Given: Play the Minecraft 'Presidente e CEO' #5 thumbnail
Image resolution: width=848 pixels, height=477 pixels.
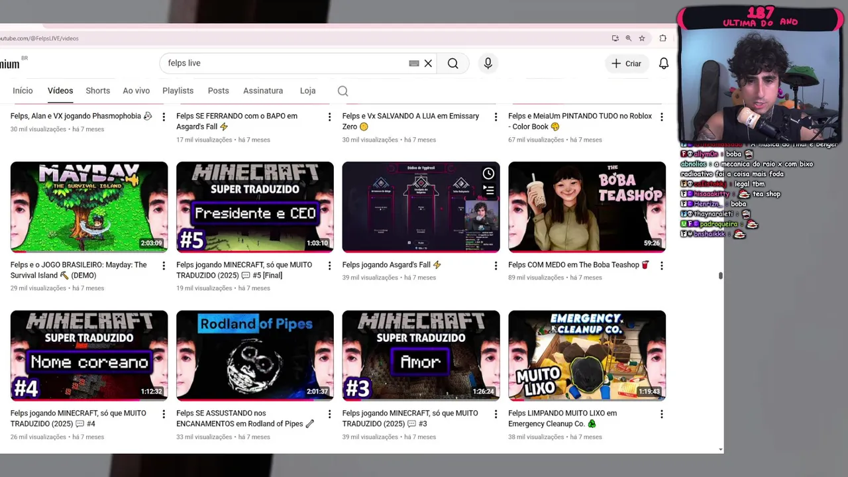Looking at the screenshot, I should tap(255, 207).
